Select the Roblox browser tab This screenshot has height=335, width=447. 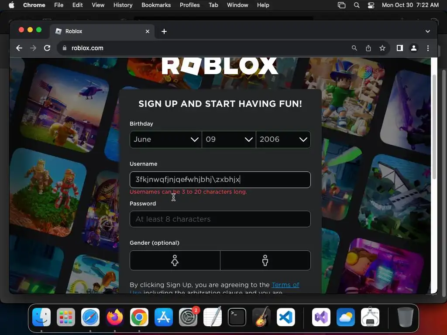(x=102, y=31)
